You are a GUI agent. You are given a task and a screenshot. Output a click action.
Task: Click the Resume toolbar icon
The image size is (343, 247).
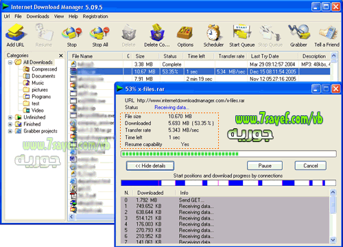44,35
